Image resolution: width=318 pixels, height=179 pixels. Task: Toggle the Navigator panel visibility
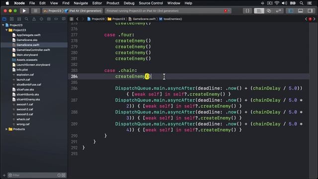(291, 11)
